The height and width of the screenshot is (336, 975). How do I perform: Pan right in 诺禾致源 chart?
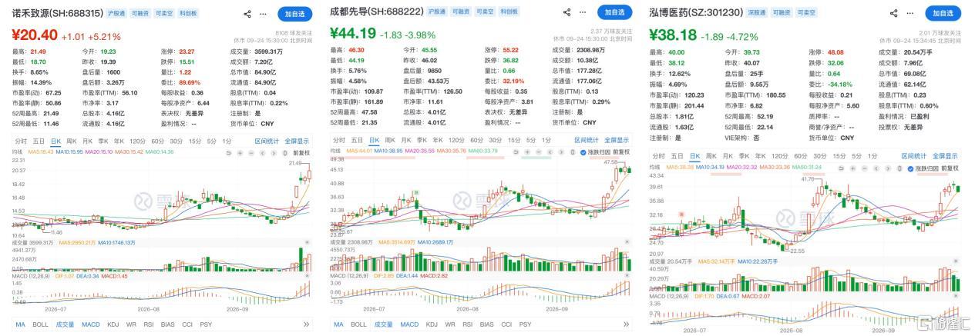click(274, 153)
